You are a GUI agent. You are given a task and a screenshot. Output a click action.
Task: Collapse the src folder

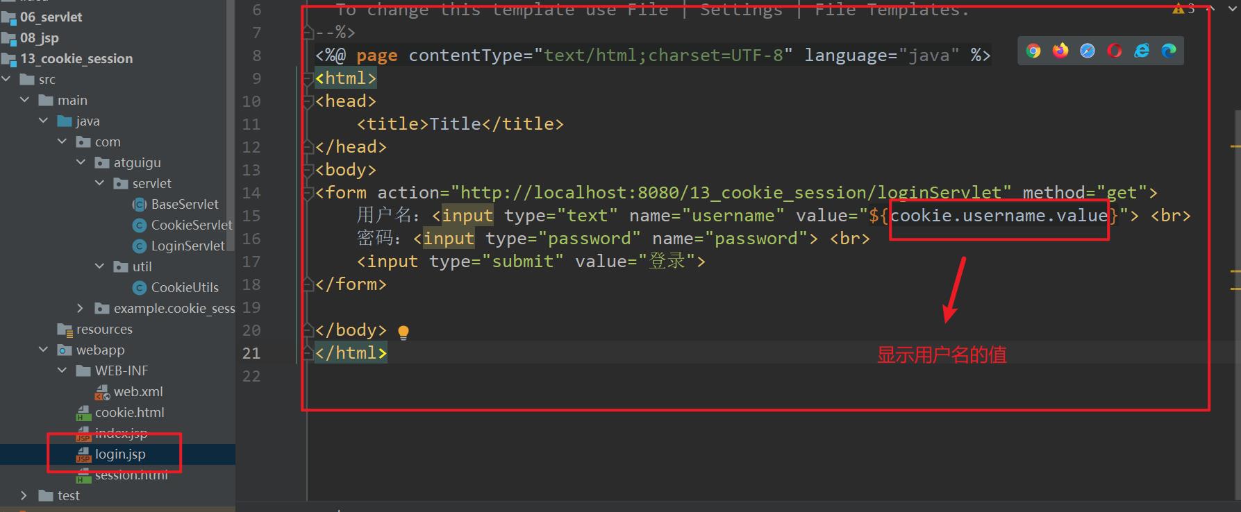[6, 79]
